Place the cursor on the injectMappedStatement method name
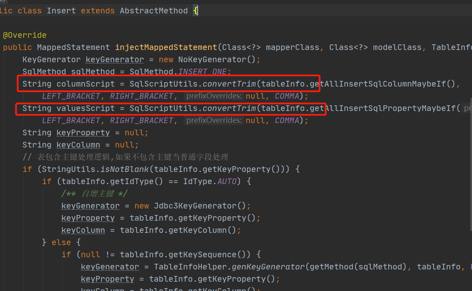 point(166,47)
